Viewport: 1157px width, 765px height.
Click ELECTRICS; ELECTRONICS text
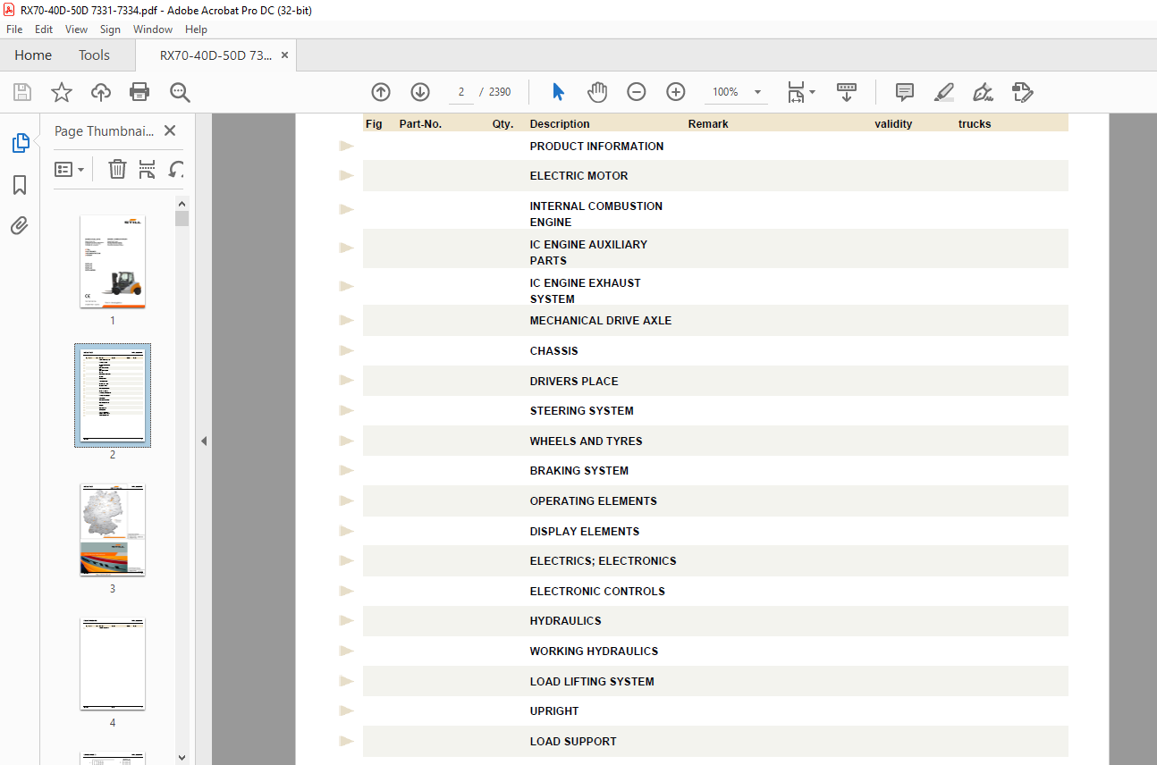coord(603,560)
